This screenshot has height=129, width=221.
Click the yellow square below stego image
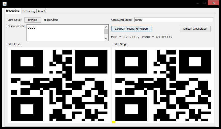point(114,122)
